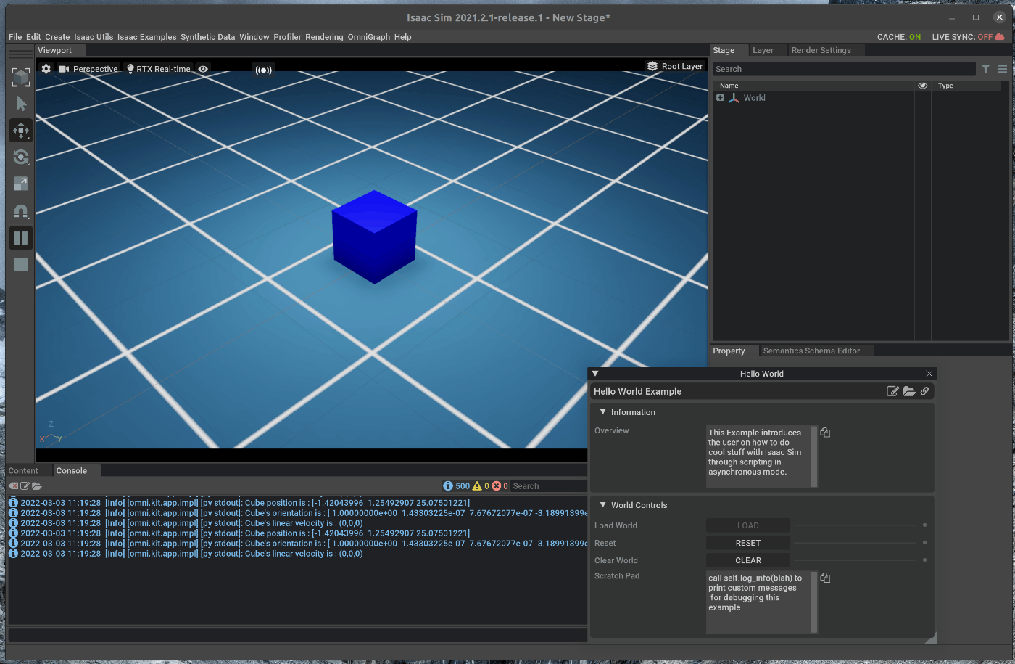The width and height of the screenshot is (1015, 664).
Task: Open the OmniGraph menu
Action: tap(369, 37)
